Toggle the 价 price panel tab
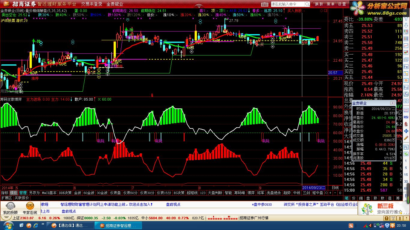The image size is (410, 230). [x=354, y=198]
